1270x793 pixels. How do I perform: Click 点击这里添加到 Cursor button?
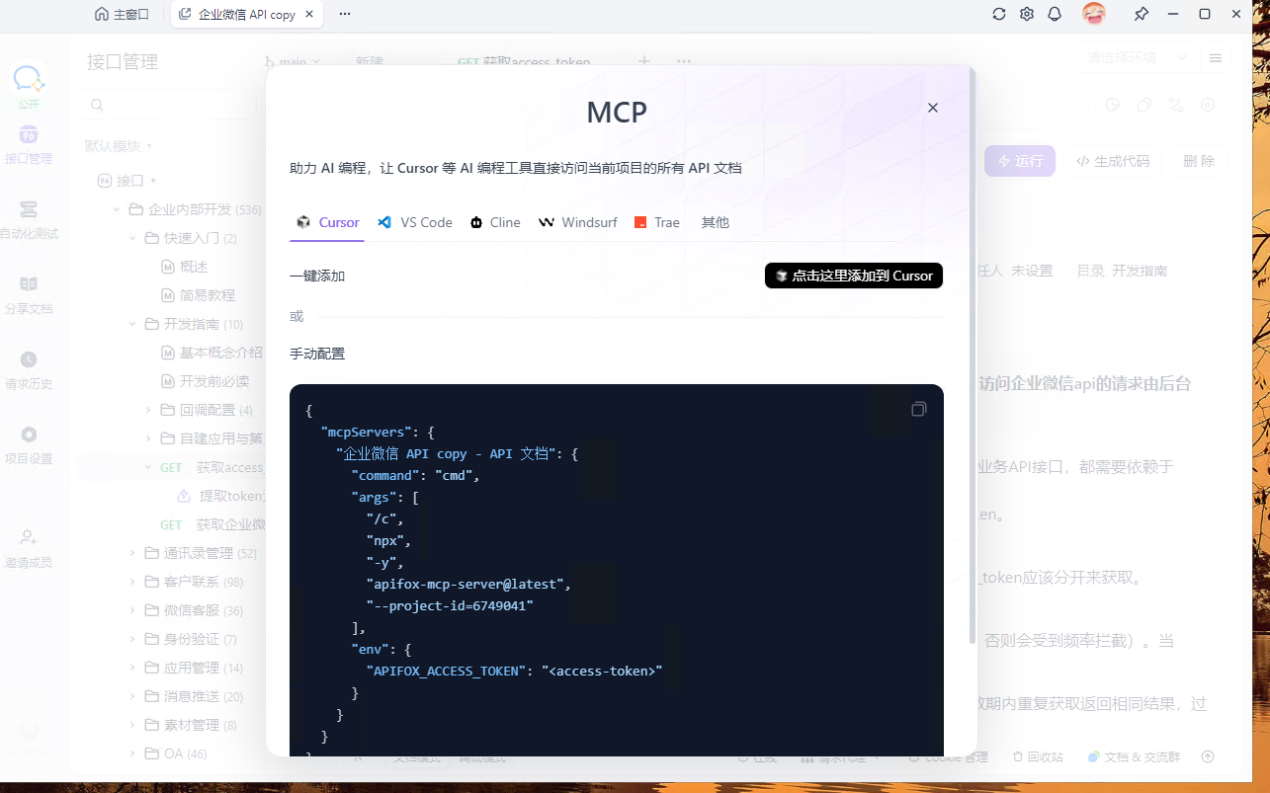tap(854, 276)
